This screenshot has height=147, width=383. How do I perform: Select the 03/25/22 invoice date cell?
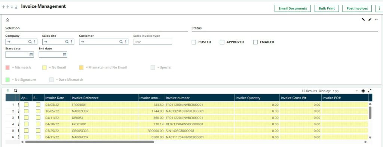click(58, 131)
